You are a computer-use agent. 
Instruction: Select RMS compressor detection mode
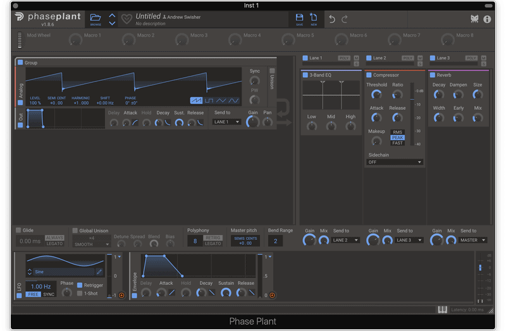[x=398, y=132]
